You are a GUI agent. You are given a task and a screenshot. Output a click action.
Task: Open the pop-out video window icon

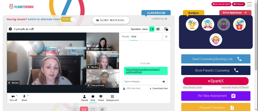tap(166, 29)
